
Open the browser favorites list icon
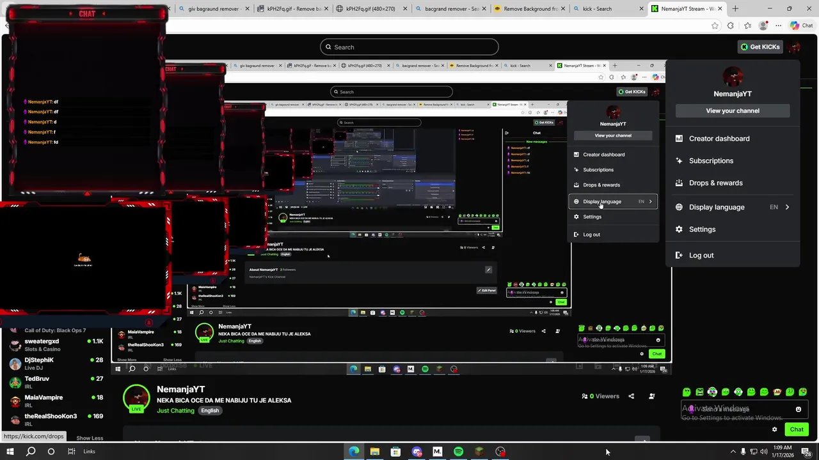point(747,26)
